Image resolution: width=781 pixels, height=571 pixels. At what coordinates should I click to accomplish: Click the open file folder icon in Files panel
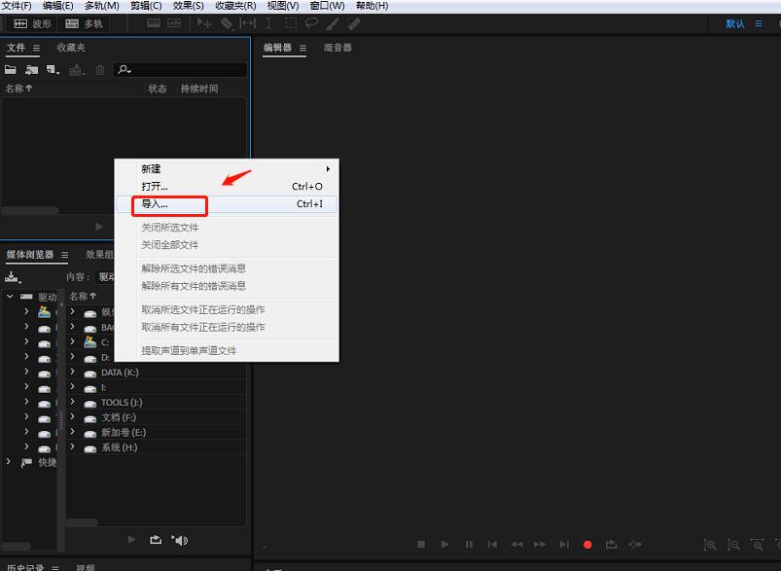(11, 70)
